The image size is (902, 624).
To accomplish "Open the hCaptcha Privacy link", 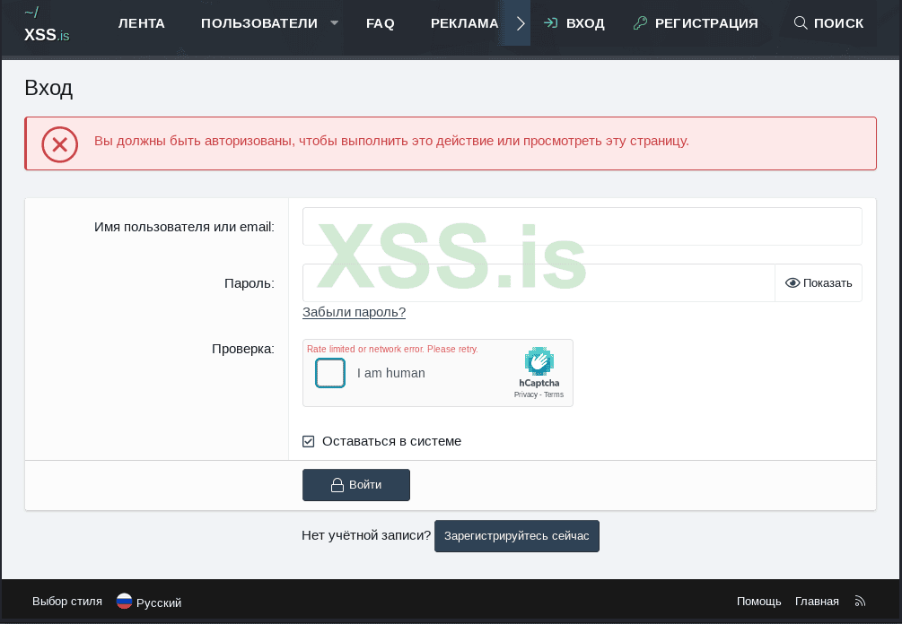I will (525, 394).
